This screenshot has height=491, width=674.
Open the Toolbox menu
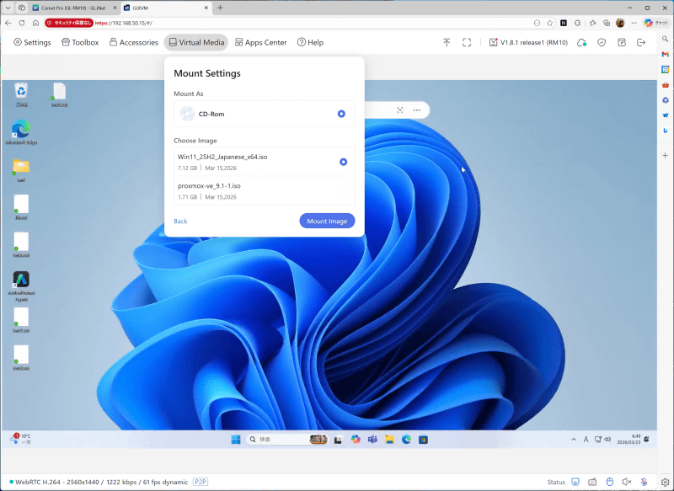click(x=80, y=42)
